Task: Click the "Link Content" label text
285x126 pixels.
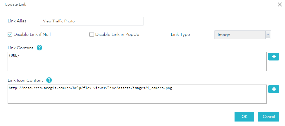Action: tap(20, 48)
